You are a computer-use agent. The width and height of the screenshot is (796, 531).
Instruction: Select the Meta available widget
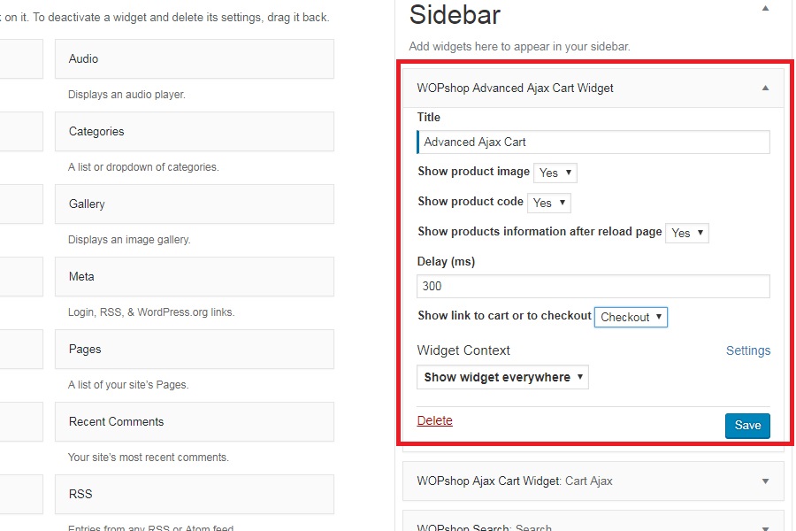click(x=194, y=276)
